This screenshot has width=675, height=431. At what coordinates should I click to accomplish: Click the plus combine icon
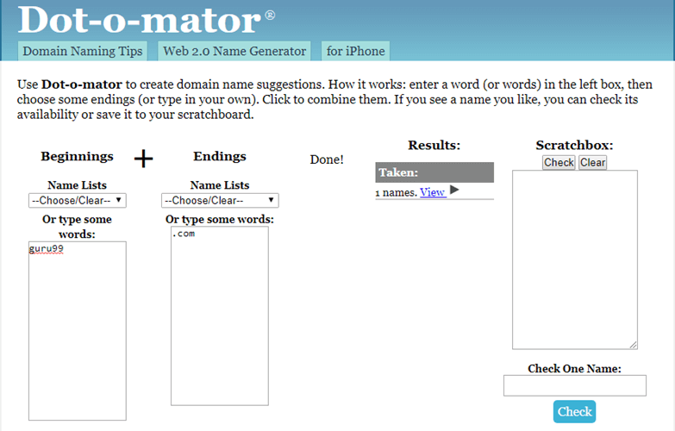[143, 159]
